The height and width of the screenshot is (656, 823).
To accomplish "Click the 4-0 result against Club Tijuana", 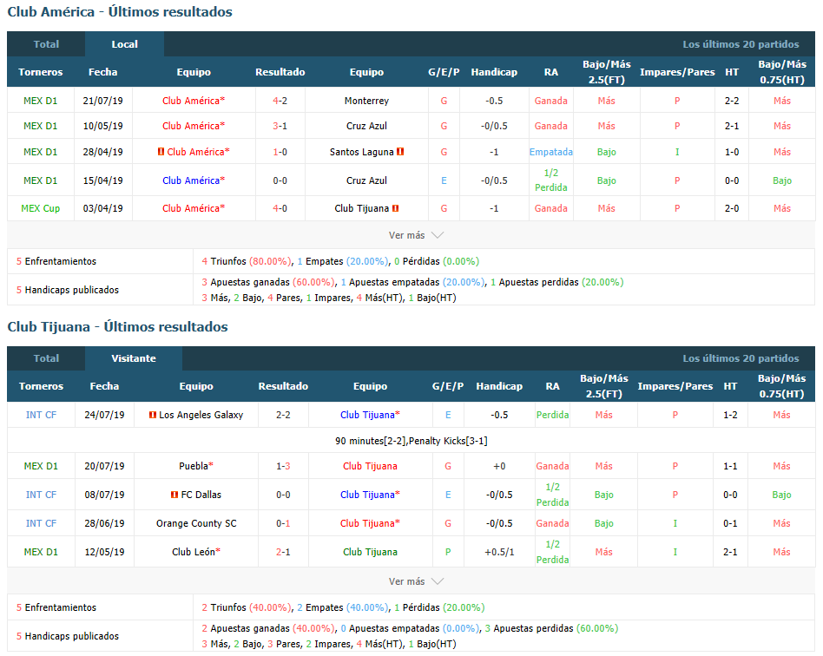I will coord(280,208).
